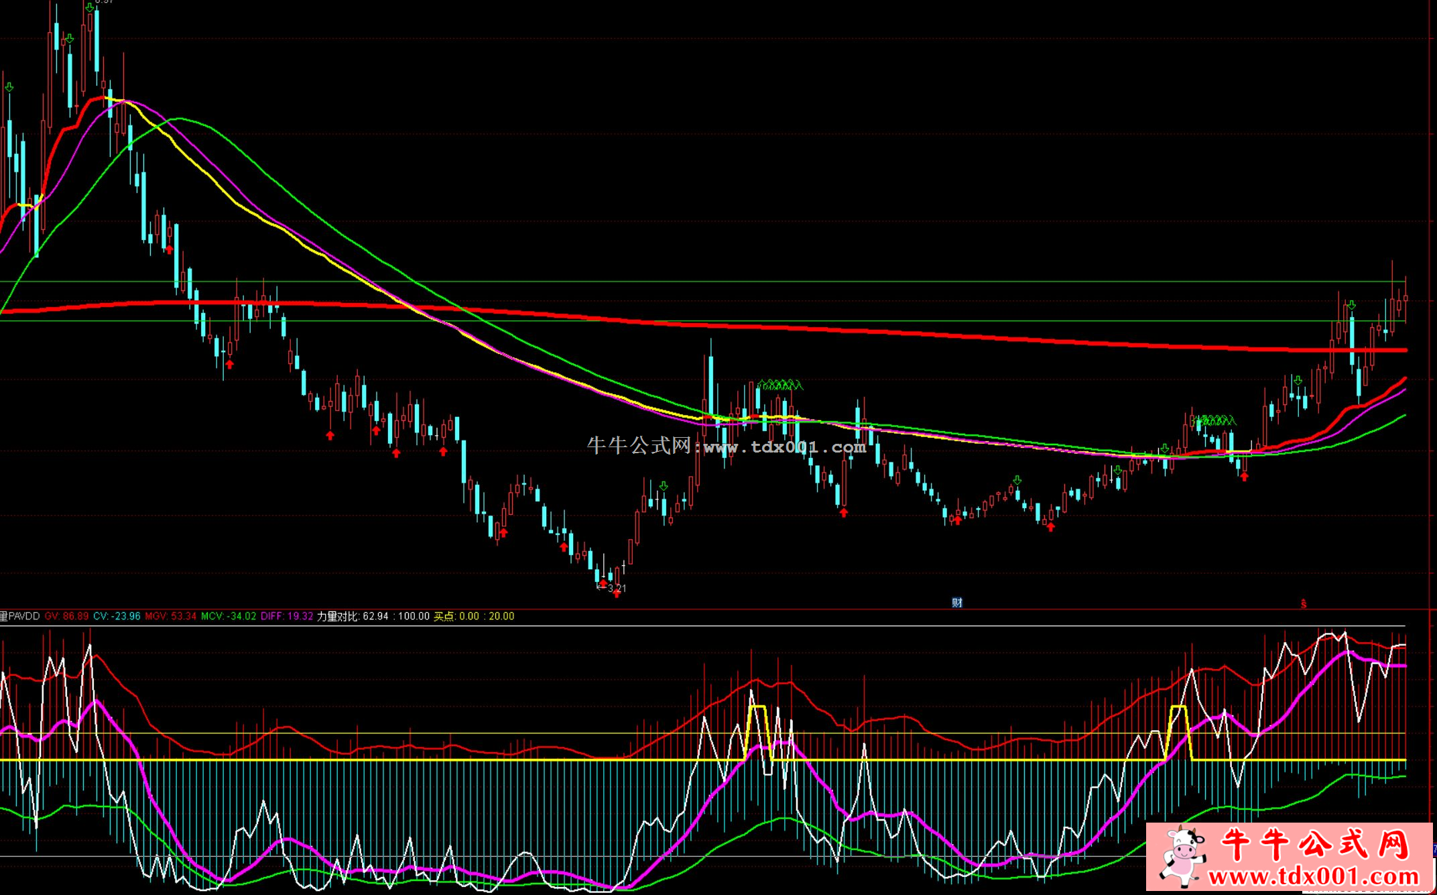Click the rightmost green sell arrow

pyautogui.click(x=1352, y=306)
